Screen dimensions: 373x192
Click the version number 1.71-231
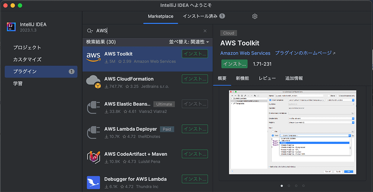[262, 64]
